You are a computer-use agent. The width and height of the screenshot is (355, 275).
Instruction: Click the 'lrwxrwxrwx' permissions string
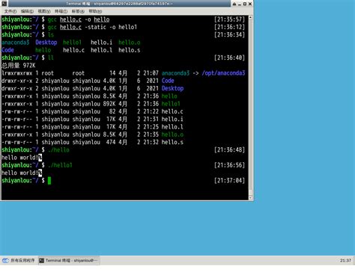[x=16, y=73]
